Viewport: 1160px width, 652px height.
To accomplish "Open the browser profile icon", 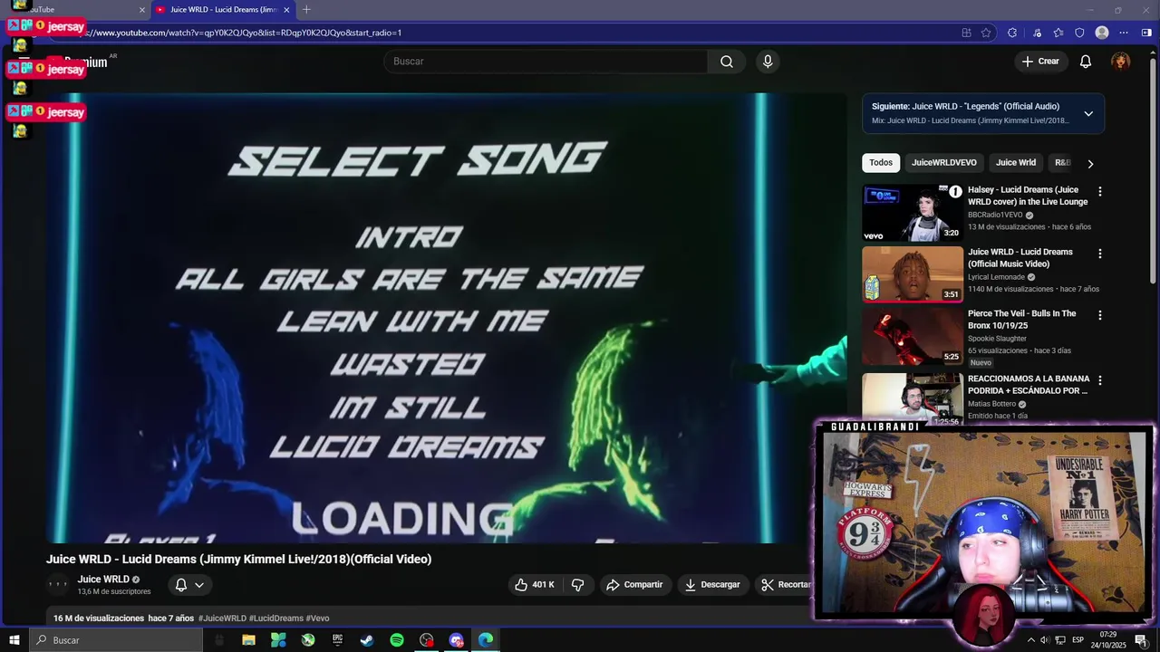I will tap(1102, 33).
